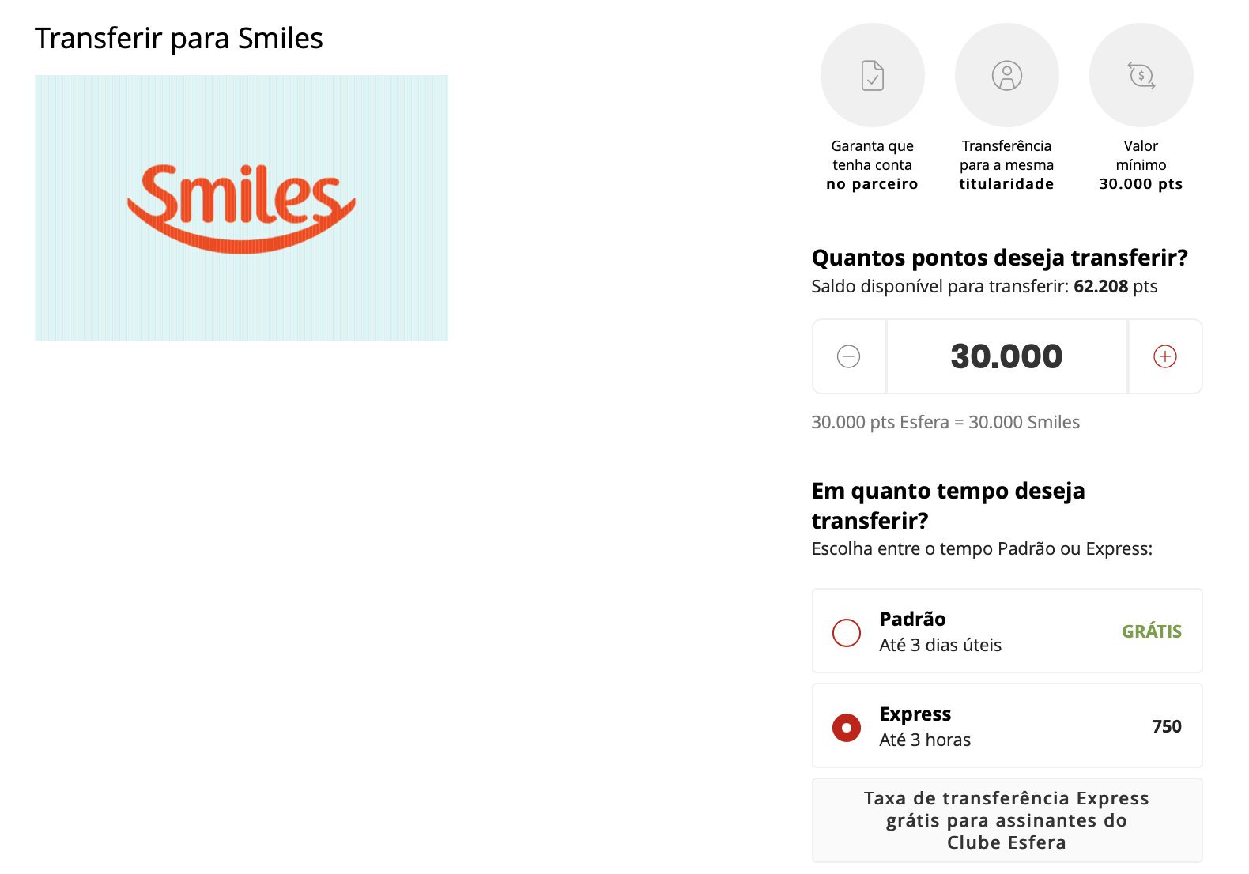Viewport: 1249px width, 874px height.
Task: Click the user profile circle icon
Action: pyautogui.click(x=1007, y=75)
